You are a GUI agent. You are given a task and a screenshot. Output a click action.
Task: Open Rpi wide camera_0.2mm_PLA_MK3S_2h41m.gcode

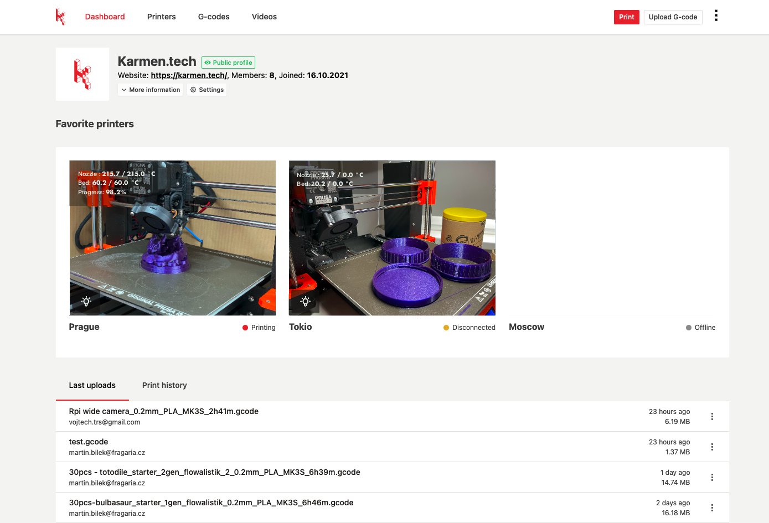pyautogui.click(x=164, y=411)
